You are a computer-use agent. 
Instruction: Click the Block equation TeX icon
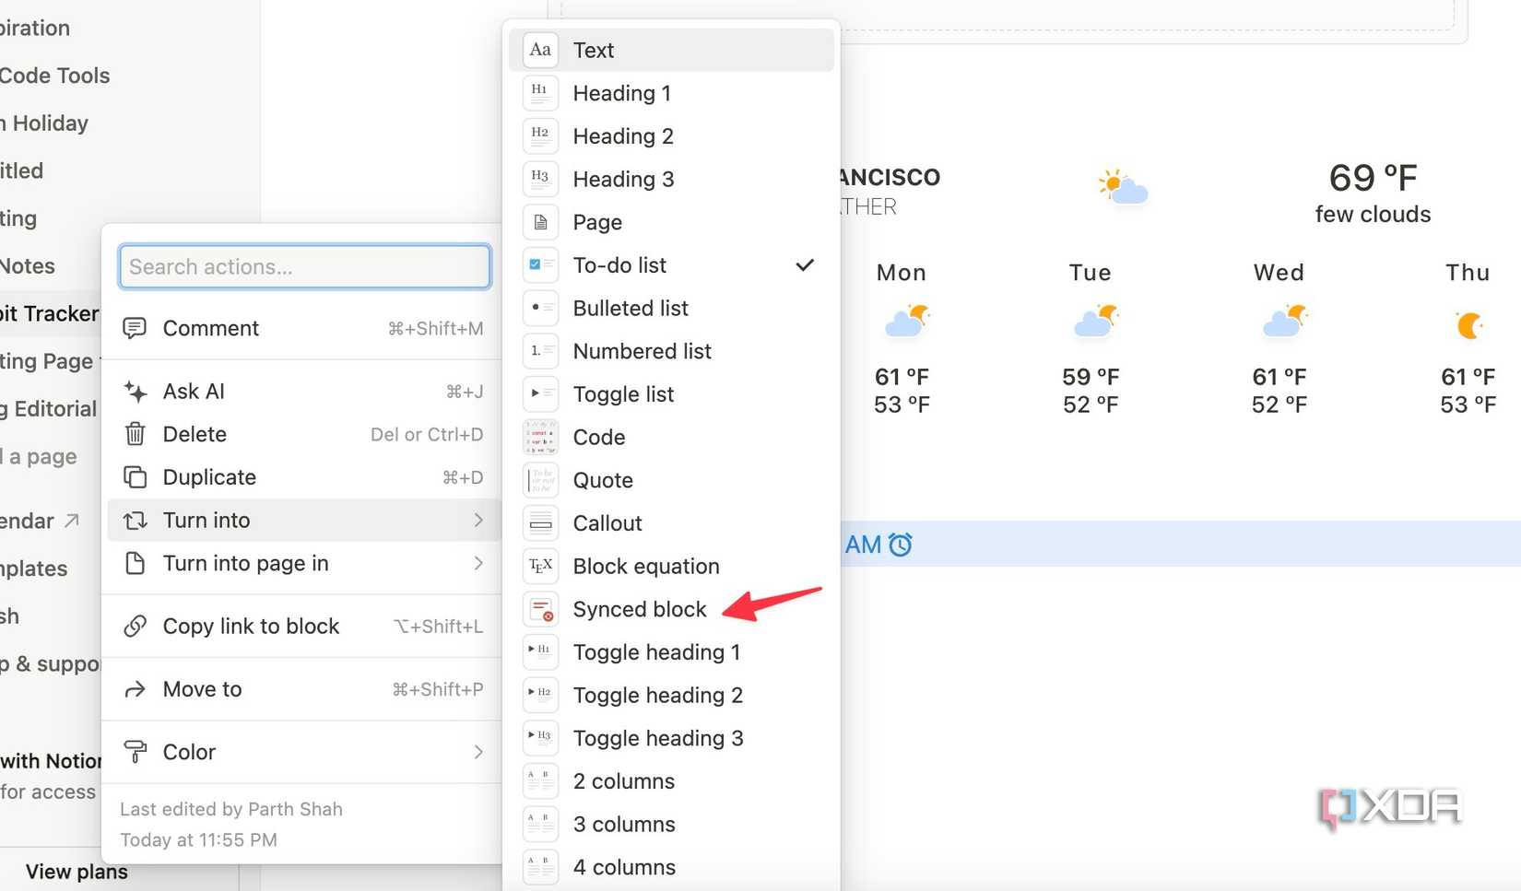(540, 566)
